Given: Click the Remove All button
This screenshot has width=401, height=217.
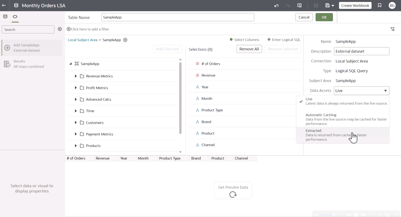Looking at the screenshot, I should (249, 49).
